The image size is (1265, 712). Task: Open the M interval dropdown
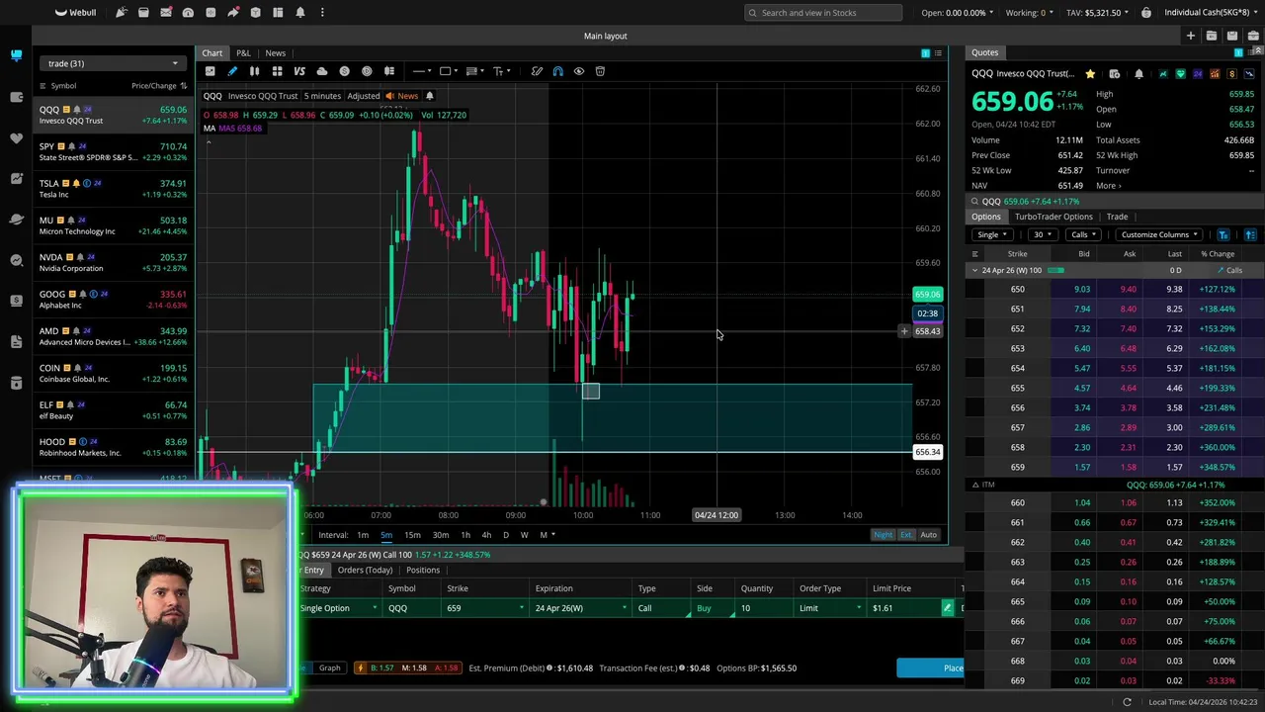point(548,535)
